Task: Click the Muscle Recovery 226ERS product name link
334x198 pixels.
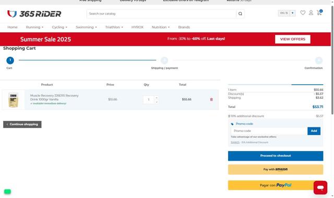Action: point(54,97)
